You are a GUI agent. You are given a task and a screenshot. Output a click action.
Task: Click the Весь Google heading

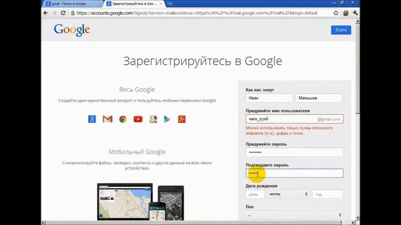[137, 89]
